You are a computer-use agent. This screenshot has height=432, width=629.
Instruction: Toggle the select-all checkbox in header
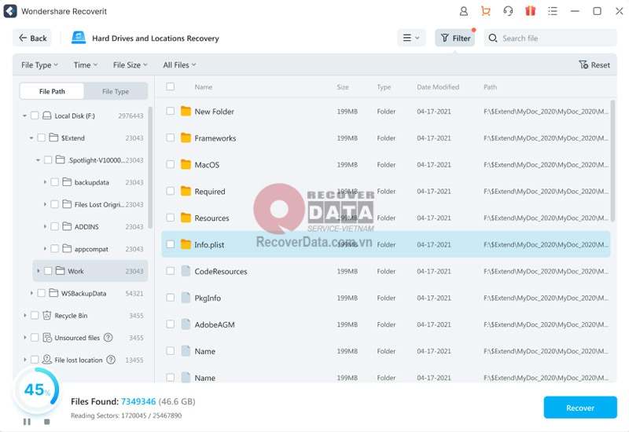(170, 87)
